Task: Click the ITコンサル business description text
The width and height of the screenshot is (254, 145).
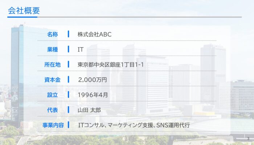Action: point(134,125)
